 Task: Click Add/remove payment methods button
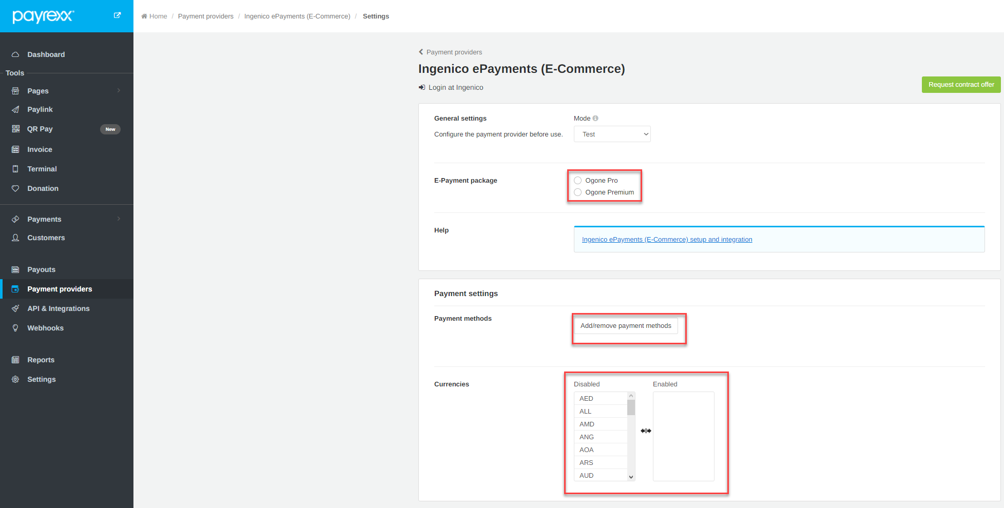pos(626,326)
